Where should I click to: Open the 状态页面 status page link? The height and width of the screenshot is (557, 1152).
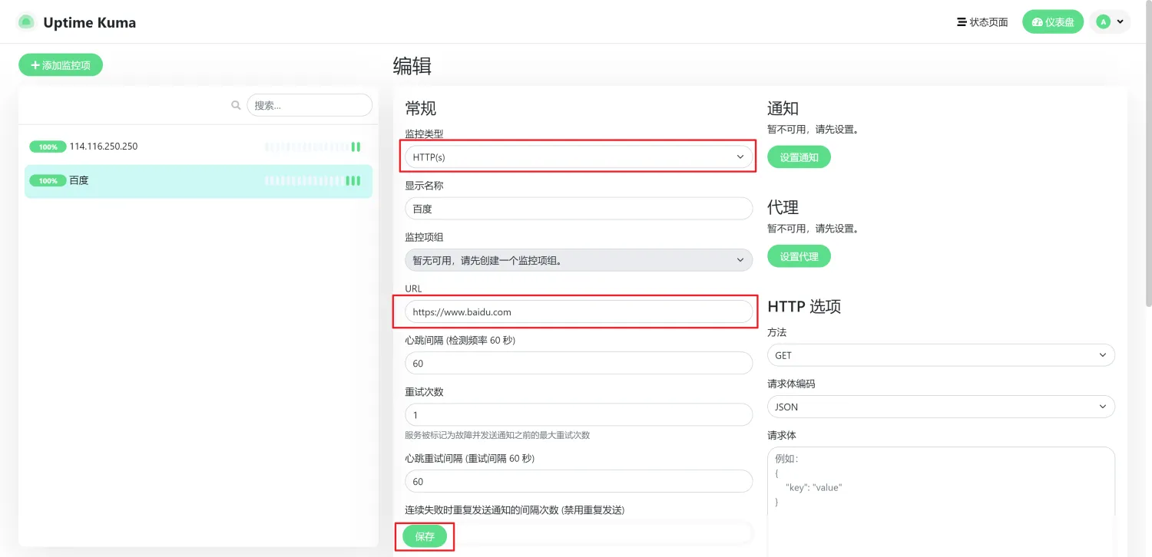tap(982, 22)
